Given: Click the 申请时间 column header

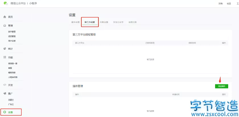Looking at the screenshot, I should 176,95.
